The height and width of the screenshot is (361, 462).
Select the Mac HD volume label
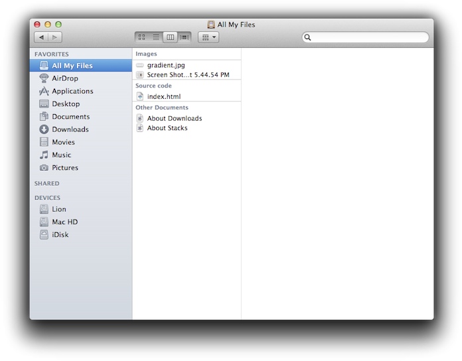[x=65, y=222]
